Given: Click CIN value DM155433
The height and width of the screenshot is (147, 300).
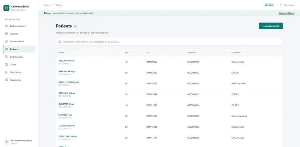Looking at the screenshot, I should tap(152, 73).
